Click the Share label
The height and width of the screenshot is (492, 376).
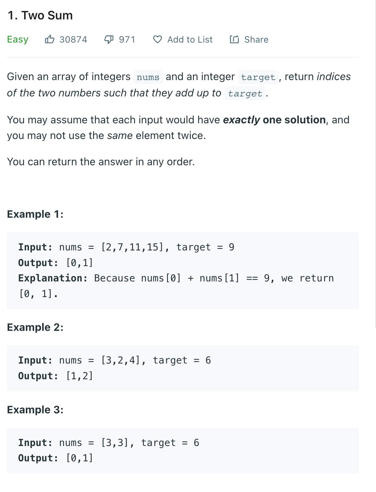(256, 40)
